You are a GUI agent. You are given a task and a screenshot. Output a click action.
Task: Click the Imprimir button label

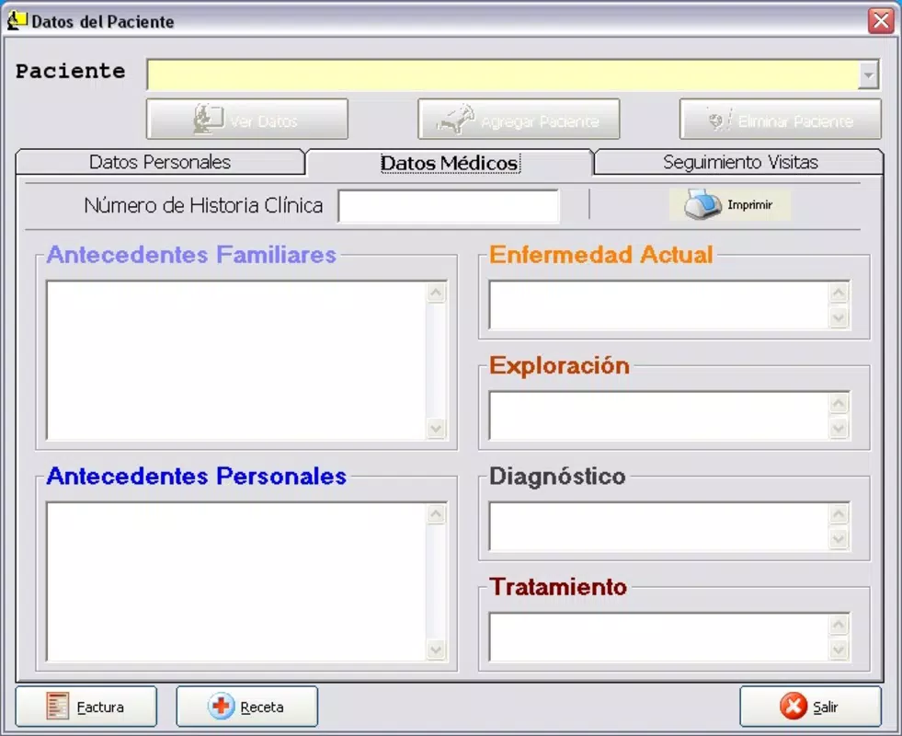[x=749, y=205]
